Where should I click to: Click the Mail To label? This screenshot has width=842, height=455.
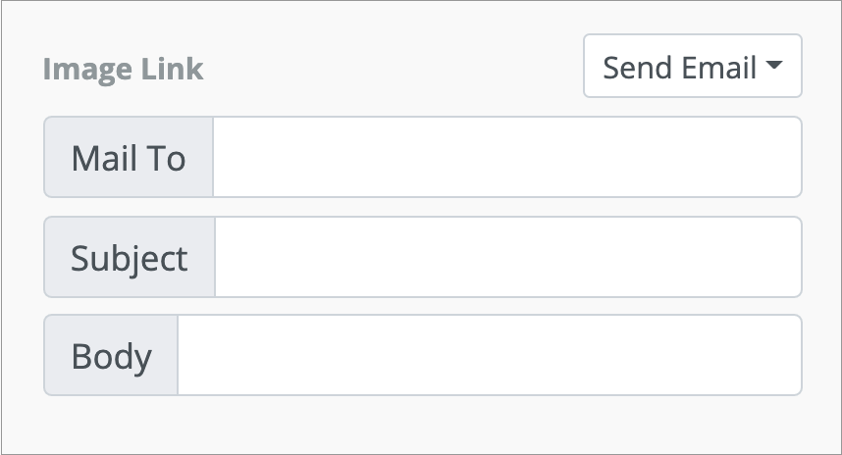click(129, 157)
